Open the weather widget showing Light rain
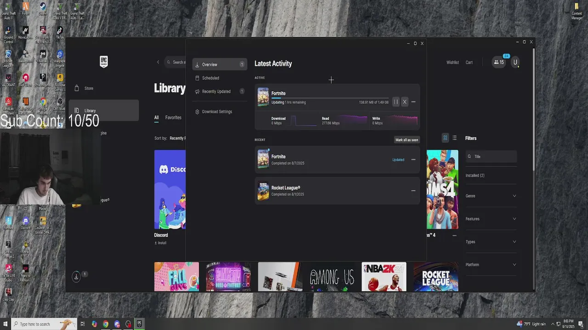The height and width of the screenshot is (330, 588). [531, 324]
